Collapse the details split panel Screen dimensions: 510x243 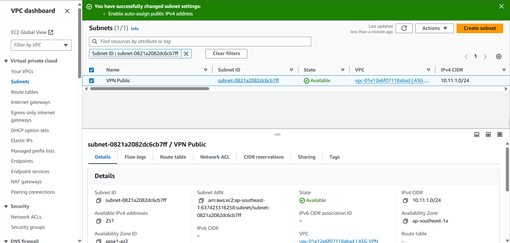coord(477,135)
